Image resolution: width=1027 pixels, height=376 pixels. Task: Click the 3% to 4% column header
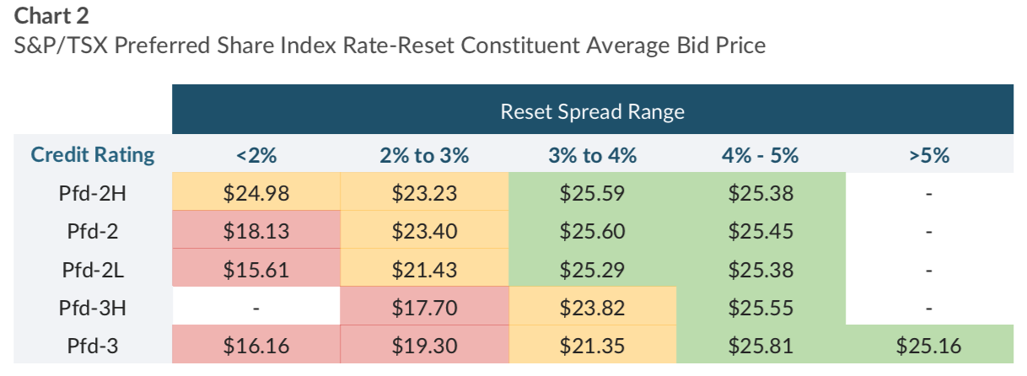[592, 155]
